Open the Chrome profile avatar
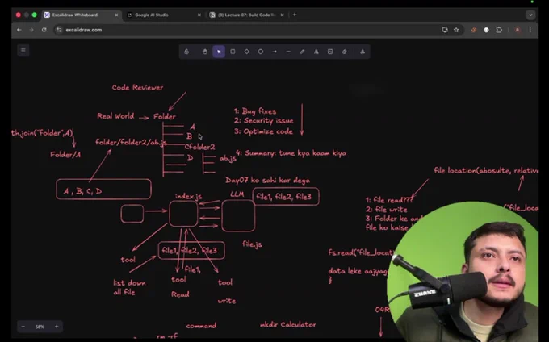Image resolution: width=549 pixels, height=342 pixels. click(518, 30)
